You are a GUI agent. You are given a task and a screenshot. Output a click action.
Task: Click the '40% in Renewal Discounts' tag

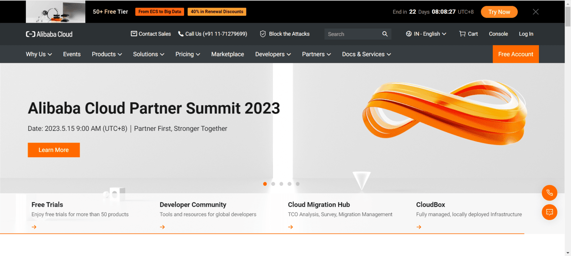tap(217, 12)
